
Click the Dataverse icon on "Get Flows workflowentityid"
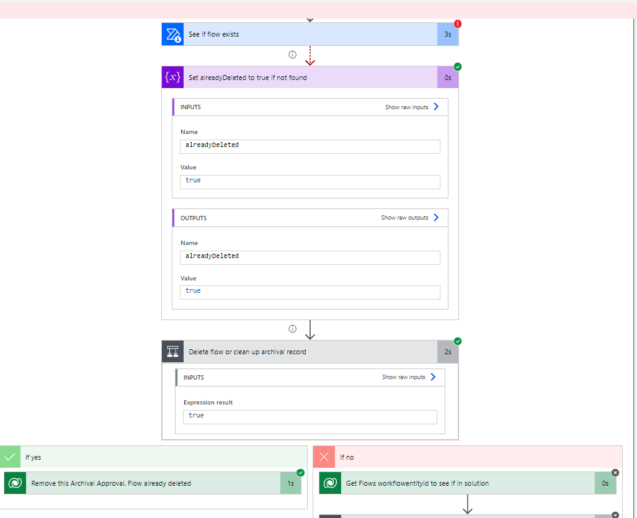coord(330,483)
